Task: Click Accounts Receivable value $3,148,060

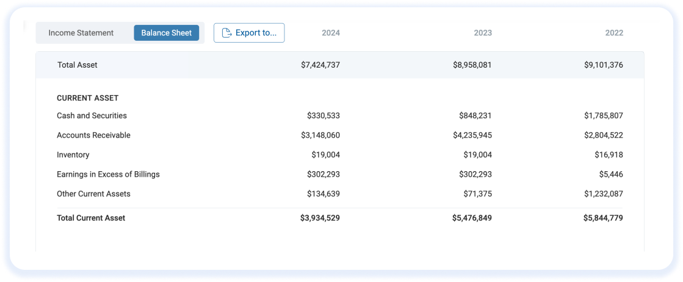Action: (320, 135)
